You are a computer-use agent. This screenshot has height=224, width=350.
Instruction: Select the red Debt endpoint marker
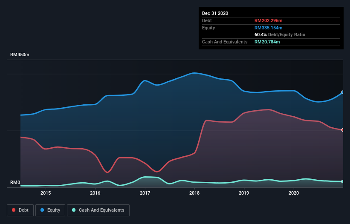click(x=343, y=130)
